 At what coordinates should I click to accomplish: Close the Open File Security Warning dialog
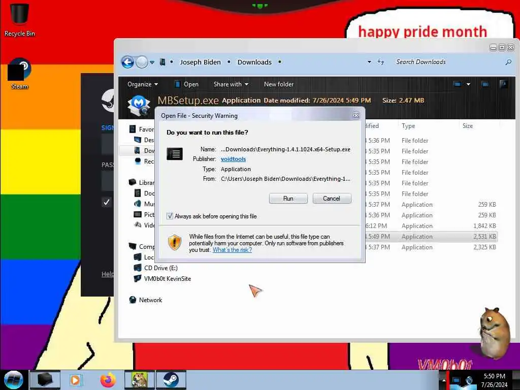pyautogui.click(x=356, y=115)
